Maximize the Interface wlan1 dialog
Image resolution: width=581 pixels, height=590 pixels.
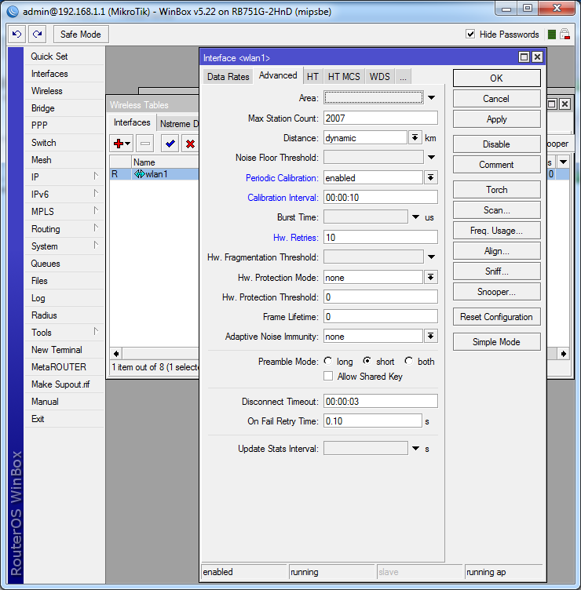[x=524, y=57]
